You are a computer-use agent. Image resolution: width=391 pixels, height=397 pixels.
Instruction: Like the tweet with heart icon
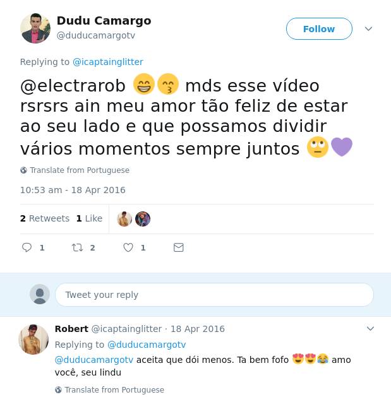pyautogui.click(x=128, y=247)
